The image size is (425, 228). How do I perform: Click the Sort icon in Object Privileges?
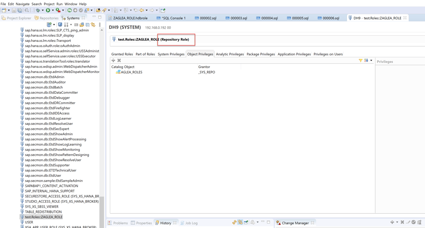click(x=366, y=61)
